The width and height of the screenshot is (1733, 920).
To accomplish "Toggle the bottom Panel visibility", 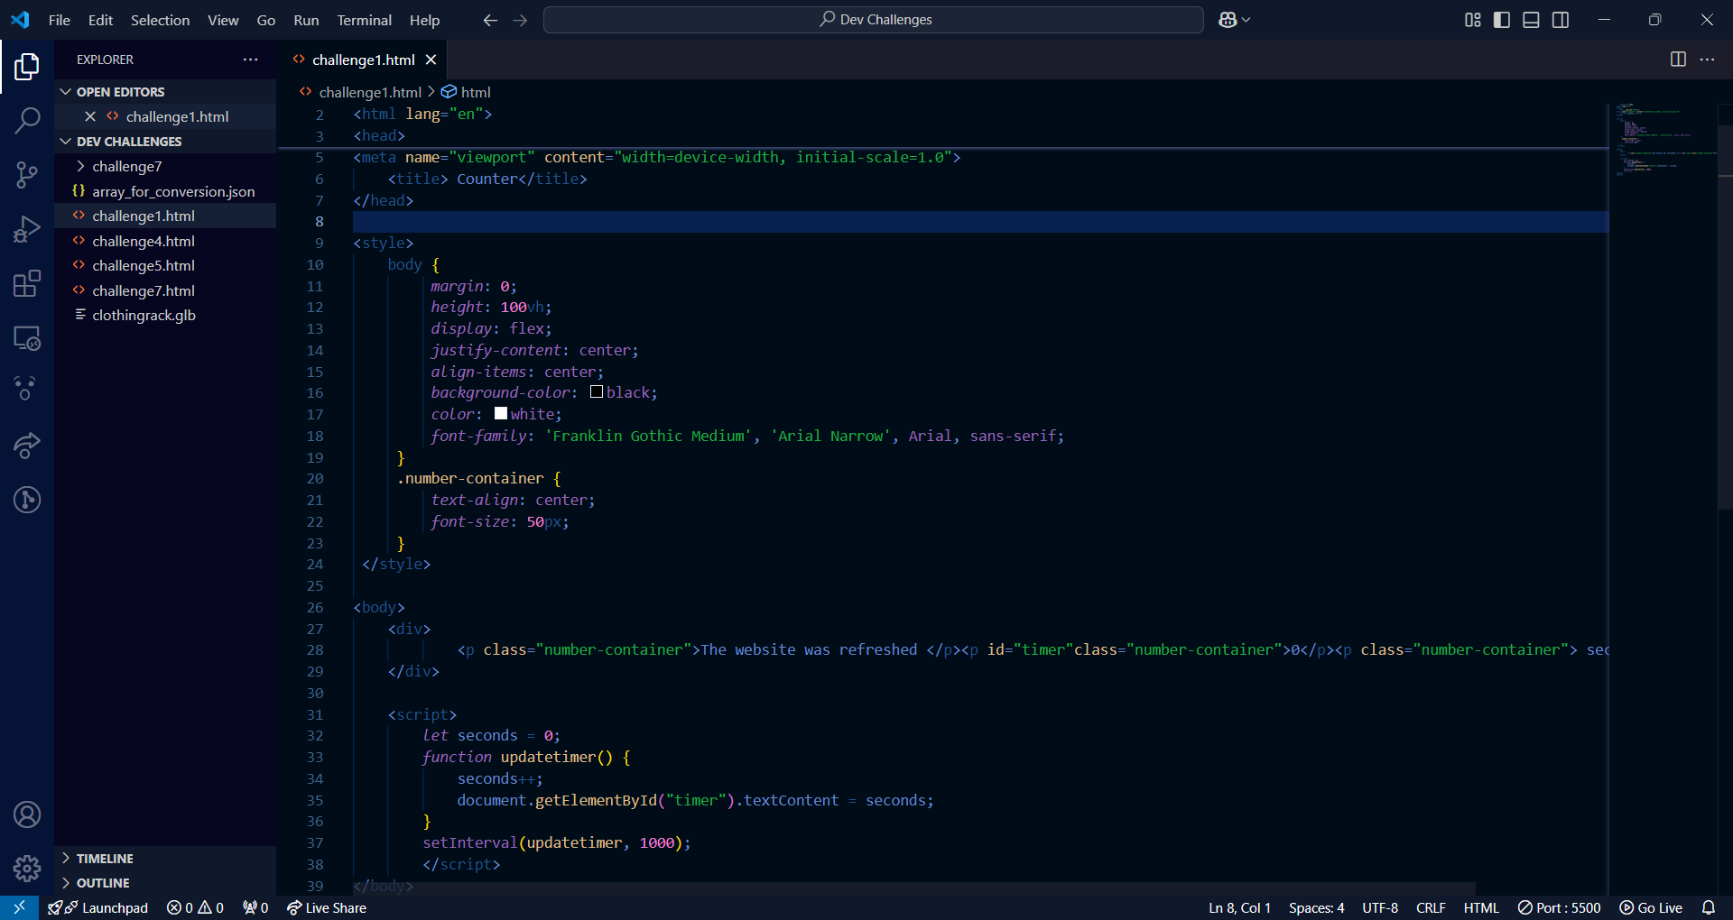I will pos(1531,20).
